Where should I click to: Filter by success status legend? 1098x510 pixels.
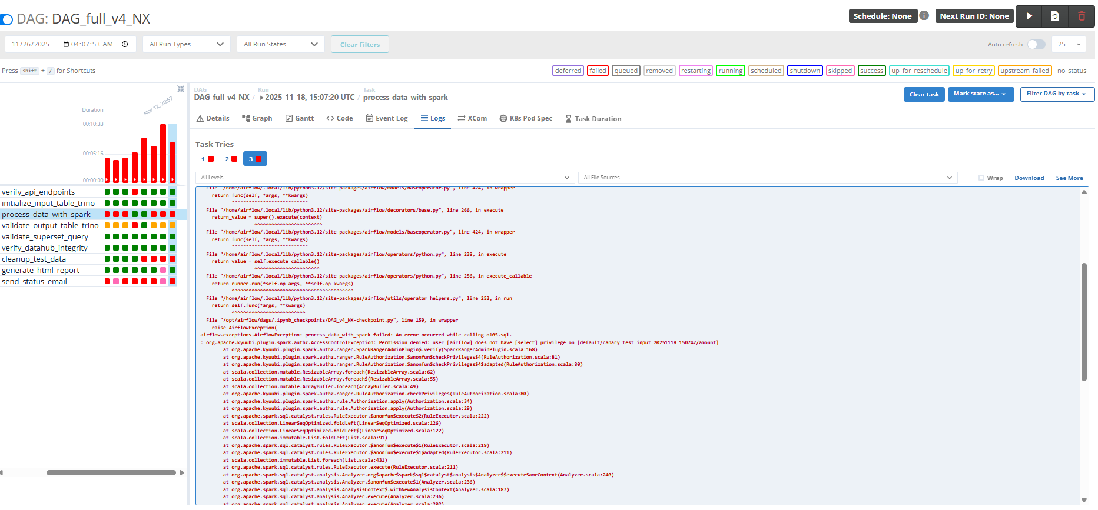(871, 71)
